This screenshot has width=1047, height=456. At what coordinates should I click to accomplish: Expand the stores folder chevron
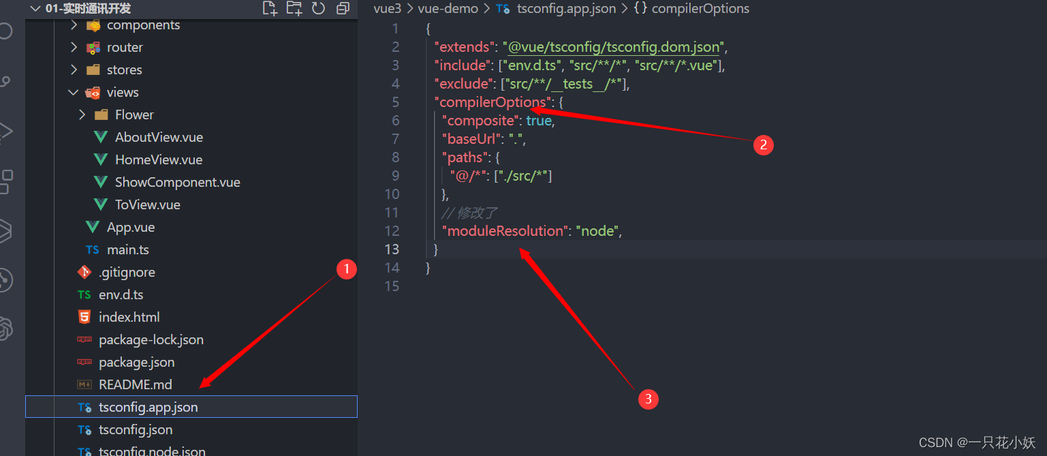tap(74, 70)
